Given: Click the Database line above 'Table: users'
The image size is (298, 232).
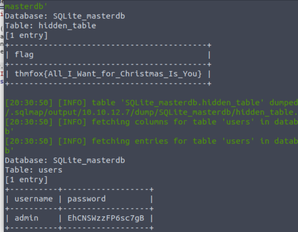Looking at the screenshot, I should (65, 161).
